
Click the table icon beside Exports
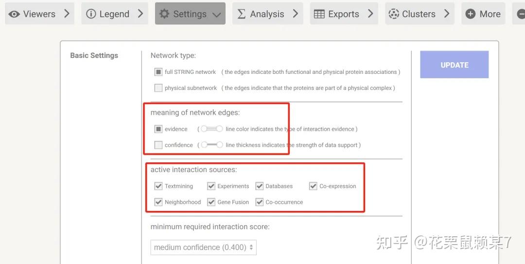coord(319,14)
